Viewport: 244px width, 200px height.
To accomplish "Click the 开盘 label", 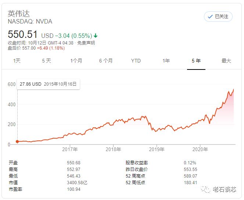I will click(x=13, y=163).
